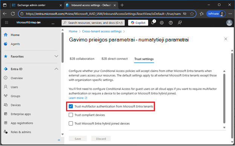Collapse the Entra ID section chevron
Image resolution: width=235 pixels, height=146 pixels.
[x=56, y=69]
